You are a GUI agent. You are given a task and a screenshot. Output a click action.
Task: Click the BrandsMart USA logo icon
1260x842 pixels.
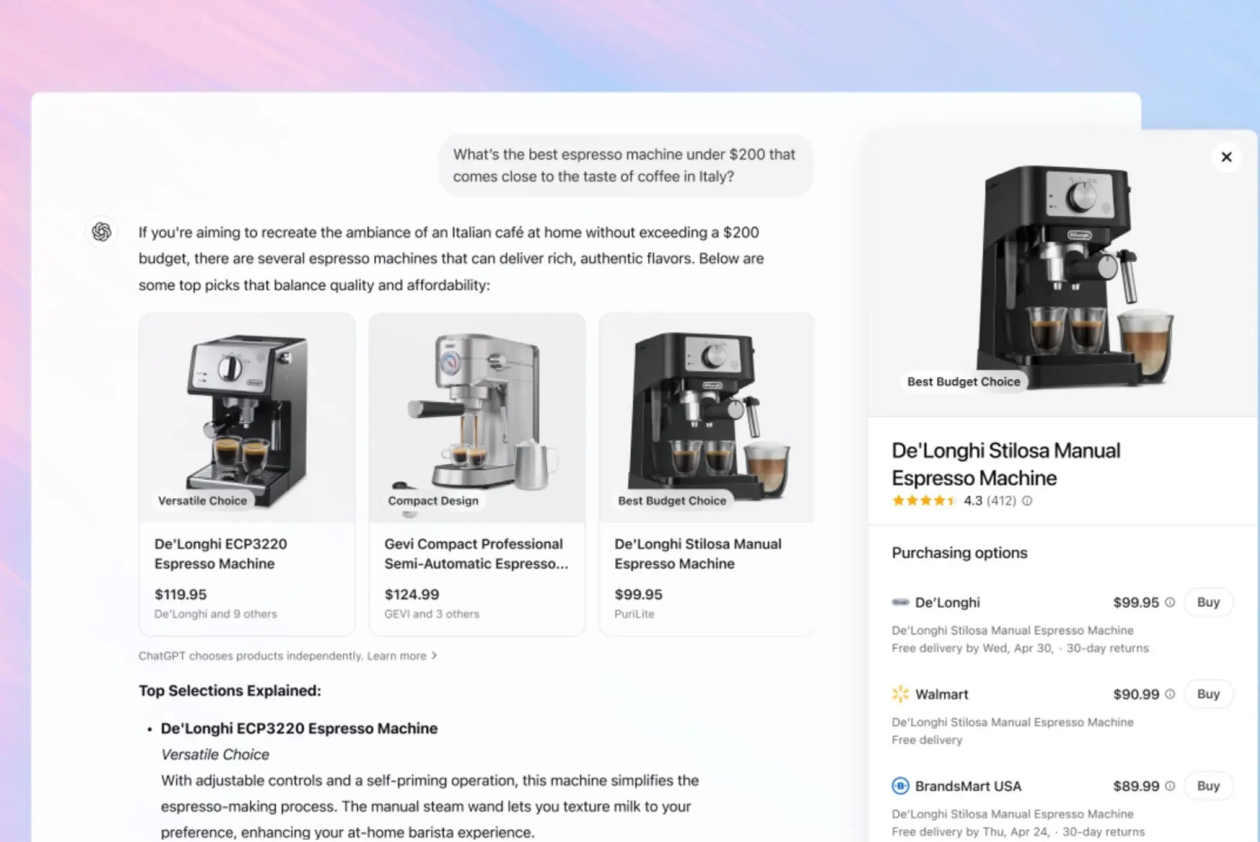[x=900, y=786]
